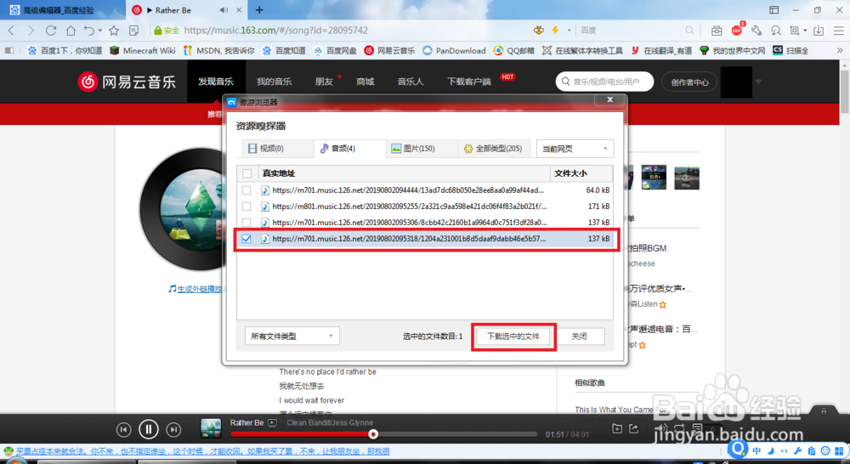The width and height of the screenshot is (850, 464).
Task: Open the downloads icon in the toolbar
Action: pyautogui.click(x=819, y=31)
